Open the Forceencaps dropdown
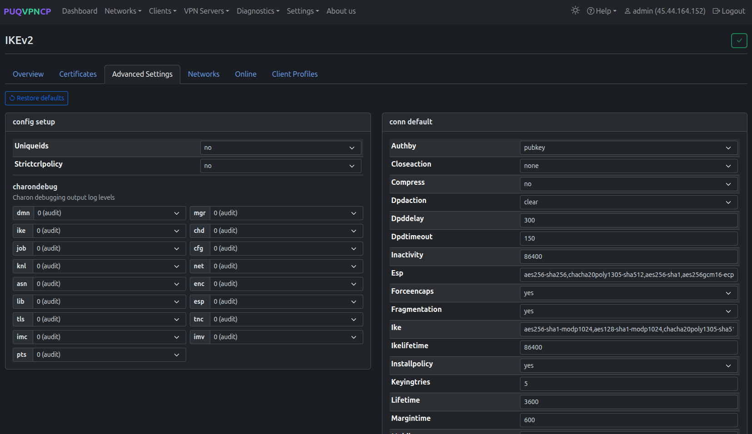 628,293
